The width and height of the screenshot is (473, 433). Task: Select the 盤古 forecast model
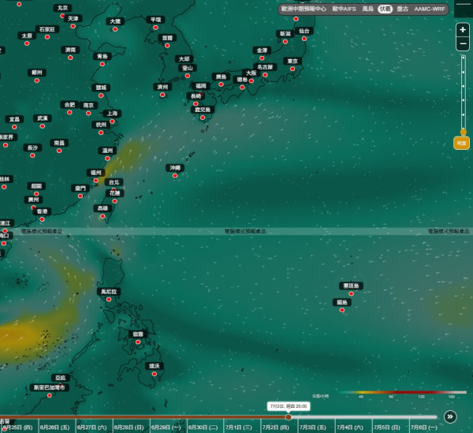coord(402,9)
